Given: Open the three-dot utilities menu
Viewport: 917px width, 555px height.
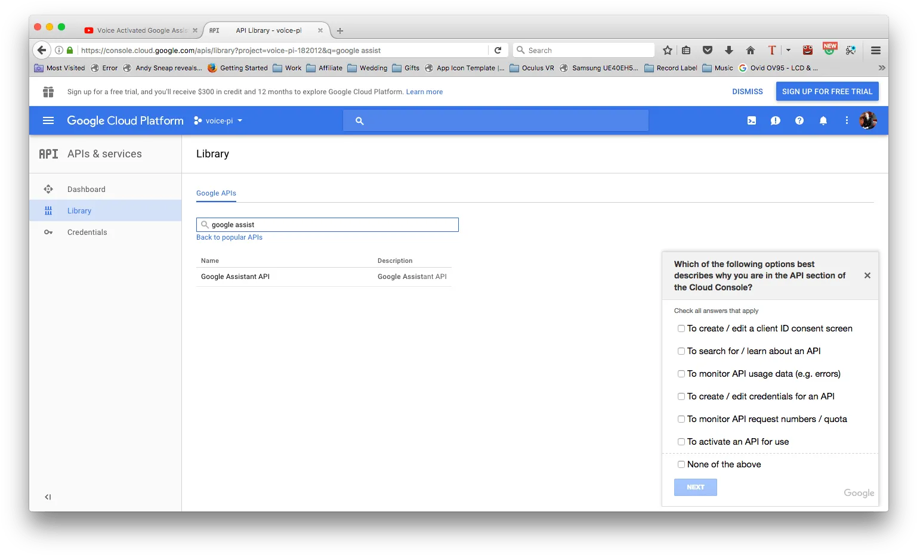Looking at the screenshot, I should coord(847,120).
